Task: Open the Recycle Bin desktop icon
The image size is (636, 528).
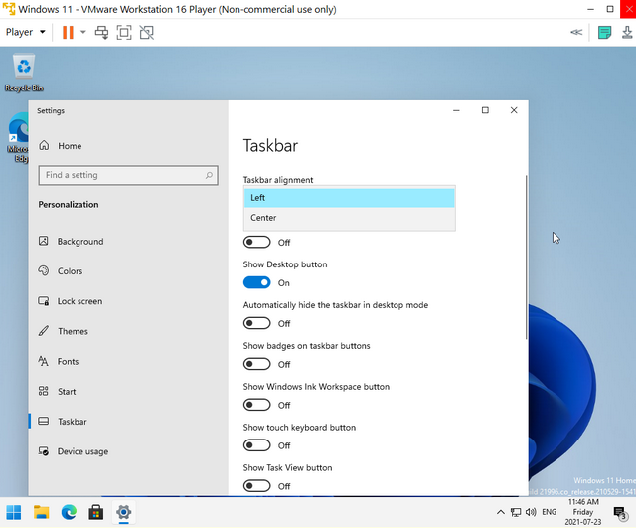Action: pos(24,73)
